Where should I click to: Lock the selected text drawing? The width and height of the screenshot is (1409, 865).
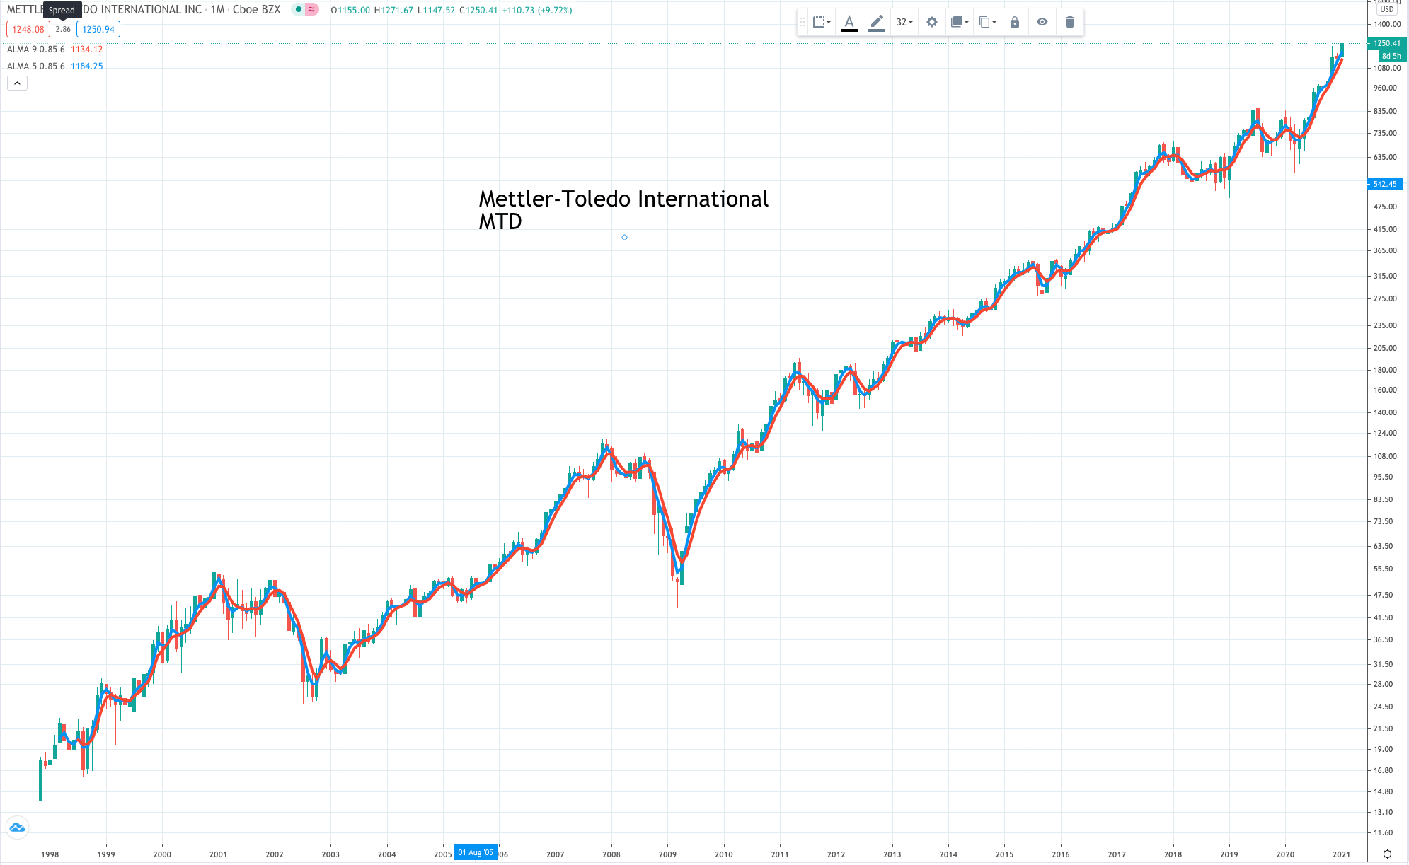point(1015,23)
